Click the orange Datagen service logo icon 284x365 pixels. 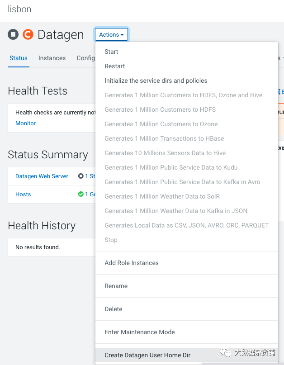pos(28,34)
